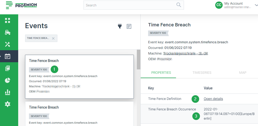Viewport: 258px width, 126px height.
Task: Open the dashboard grid icon in sidebar
Action: [x=8, y=20]
